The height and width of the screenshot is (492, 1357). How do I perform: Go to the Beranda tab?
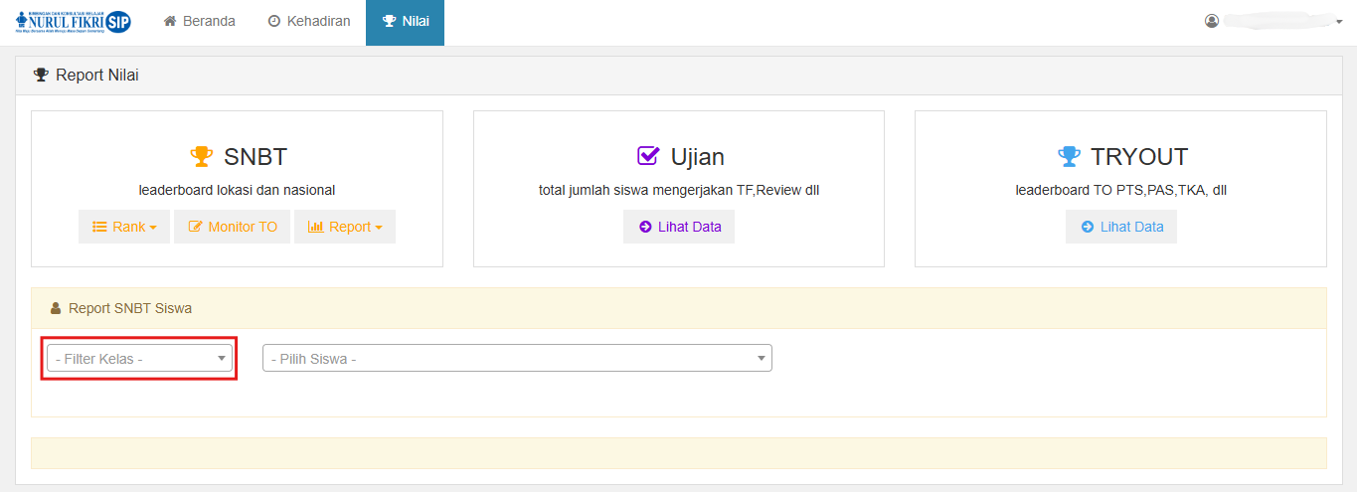click(199, 21)
